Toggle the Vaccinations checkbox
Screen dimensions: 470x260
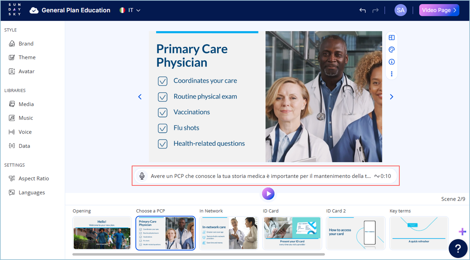tap(163, 113)
